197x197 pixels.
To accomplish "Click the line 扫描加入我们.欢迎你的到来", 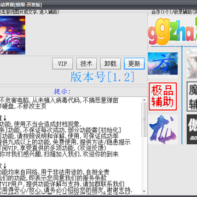I will coord(59,154).
